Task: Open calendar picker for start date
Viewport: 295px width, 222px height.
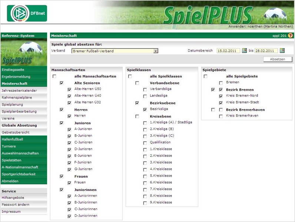Action: [x=244, y=51]
